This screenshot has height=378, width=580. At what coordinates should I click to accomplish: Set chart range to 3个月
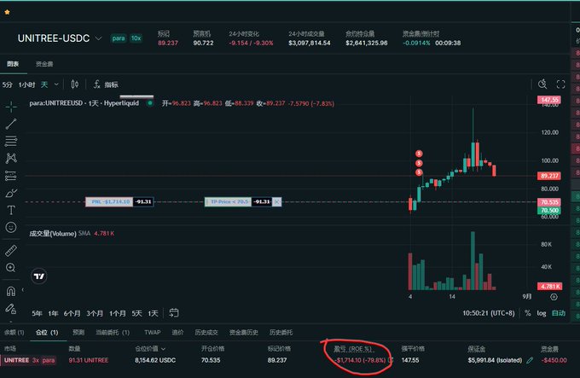(x=95, y=313)
